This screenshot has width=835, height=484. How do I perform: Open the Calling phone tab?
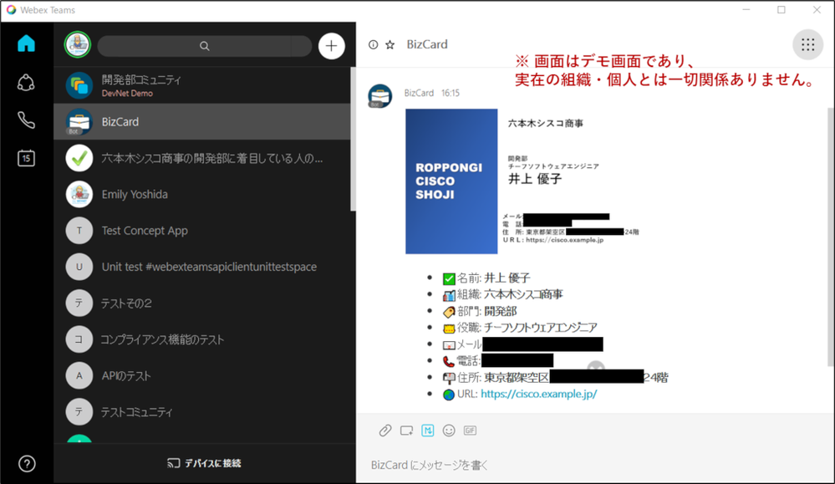click(x=26, y=120)
